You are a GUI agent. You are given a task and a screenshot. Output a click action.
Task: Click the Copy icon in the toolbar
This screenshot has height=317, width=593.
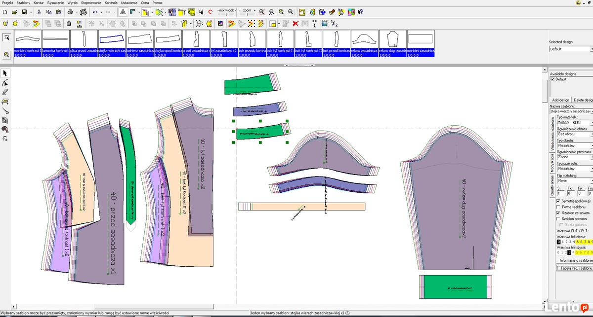tap(48, 12)
